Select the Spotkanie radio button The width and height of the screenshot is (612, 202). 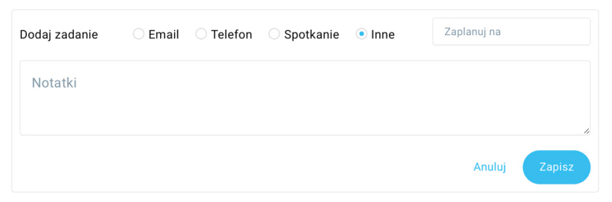(x=274, y=34)
